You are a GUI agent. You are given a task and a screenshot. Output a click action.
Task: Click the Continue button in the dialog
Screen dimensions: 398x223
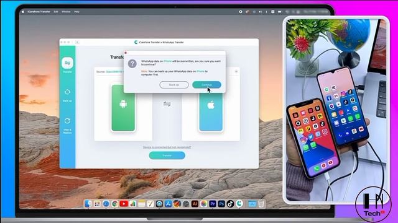pyautogui.click(x=206, y=85)
